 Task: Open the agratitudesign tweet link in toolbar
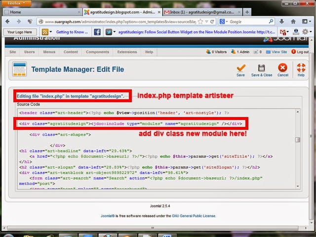click(x=197, y=32)
